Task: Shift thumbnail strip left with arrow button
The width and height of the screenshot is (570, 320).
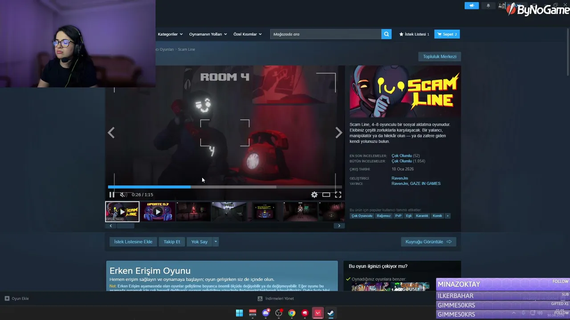Action: pyautogui.click(x=111, y=226)
